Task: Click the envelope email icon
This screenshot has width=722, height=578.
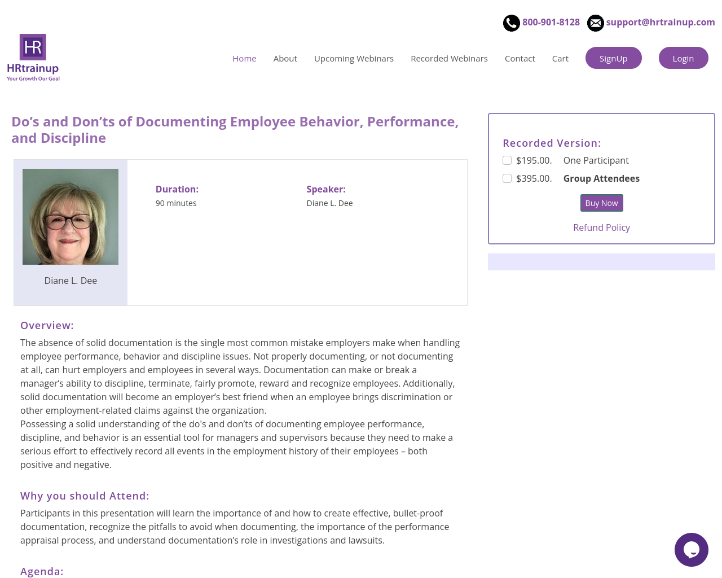Action: click(595, 23)
